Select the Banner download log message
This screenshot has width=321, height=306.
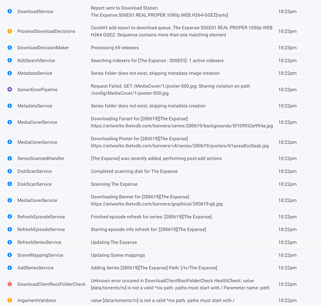click(157, 200)
